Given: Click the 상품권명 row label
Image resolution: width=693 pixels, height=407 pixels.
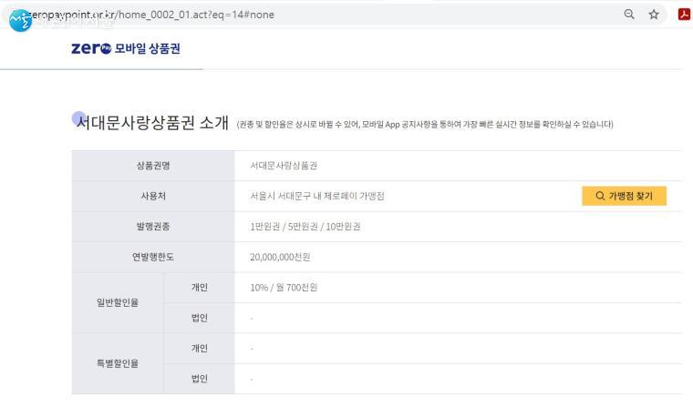Looking at the screenshot, I should click(x=153, y=166).
